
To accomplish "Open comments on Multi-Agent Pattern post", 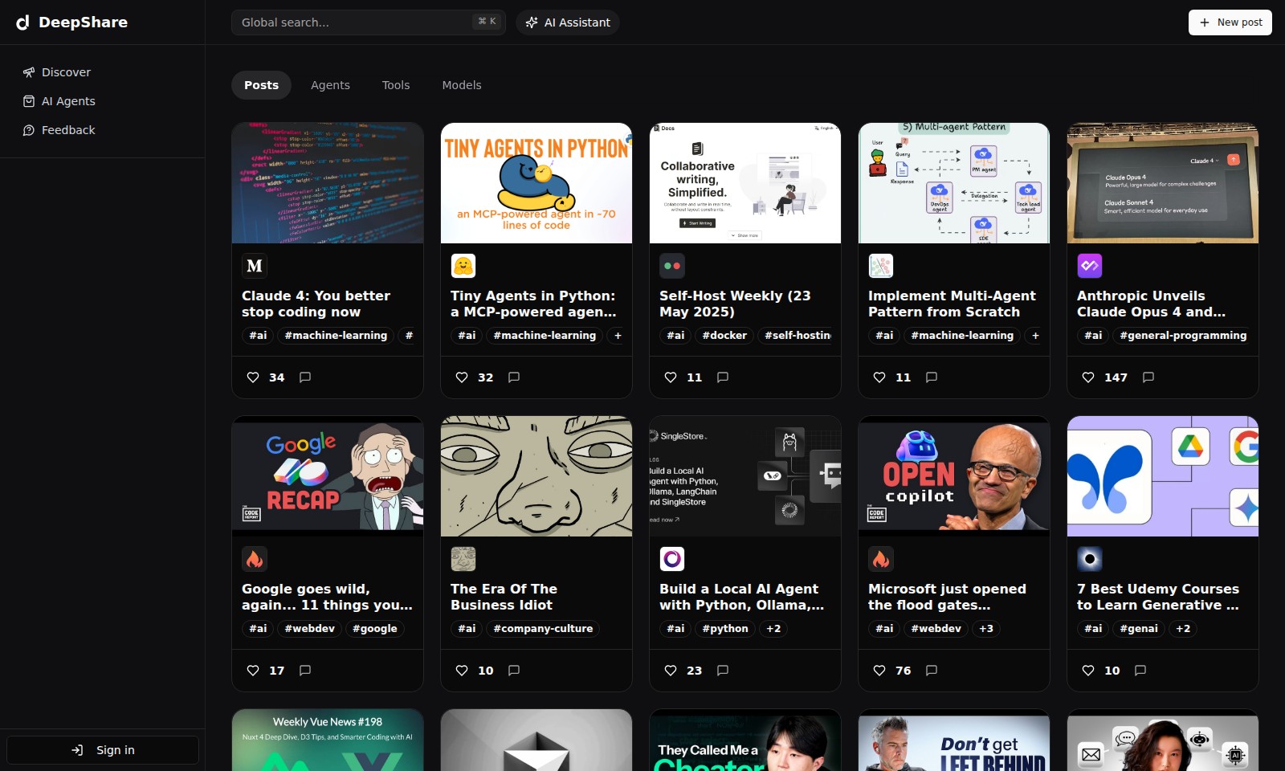I will coord(932,377).
